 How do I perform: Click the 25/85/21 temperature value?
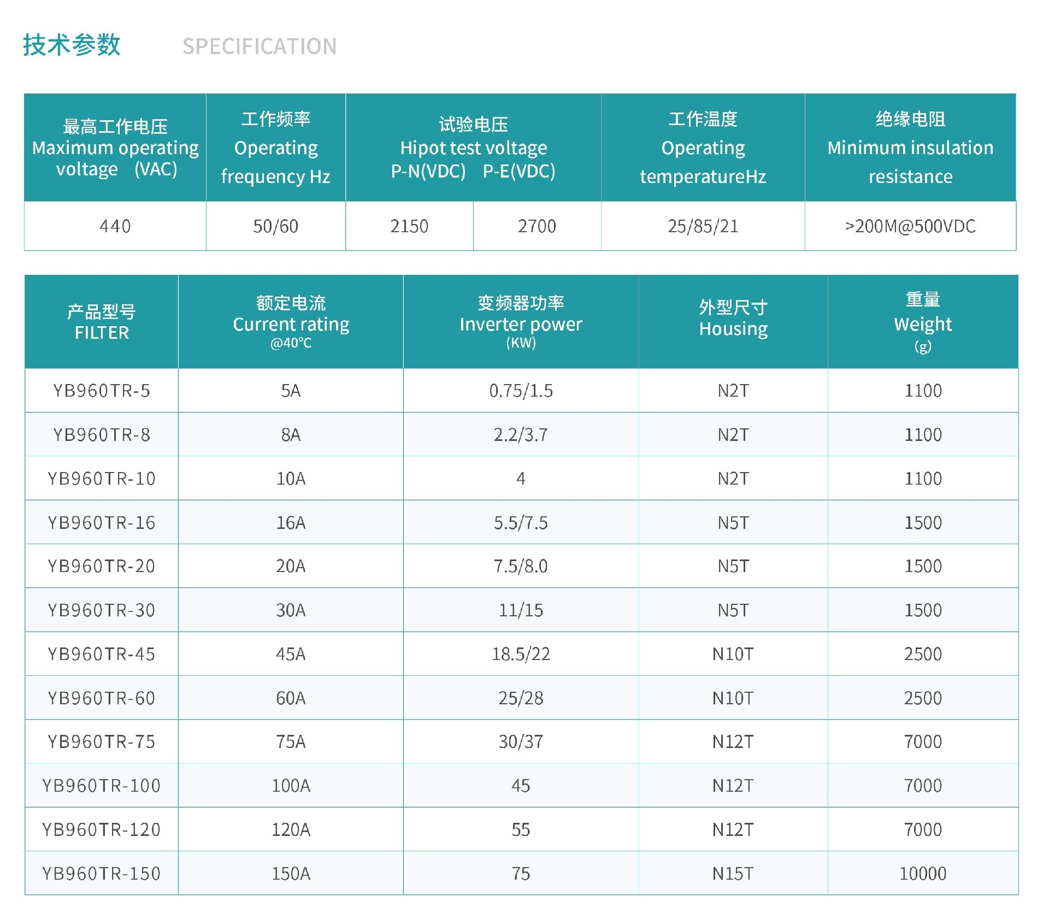coord(703,226)
